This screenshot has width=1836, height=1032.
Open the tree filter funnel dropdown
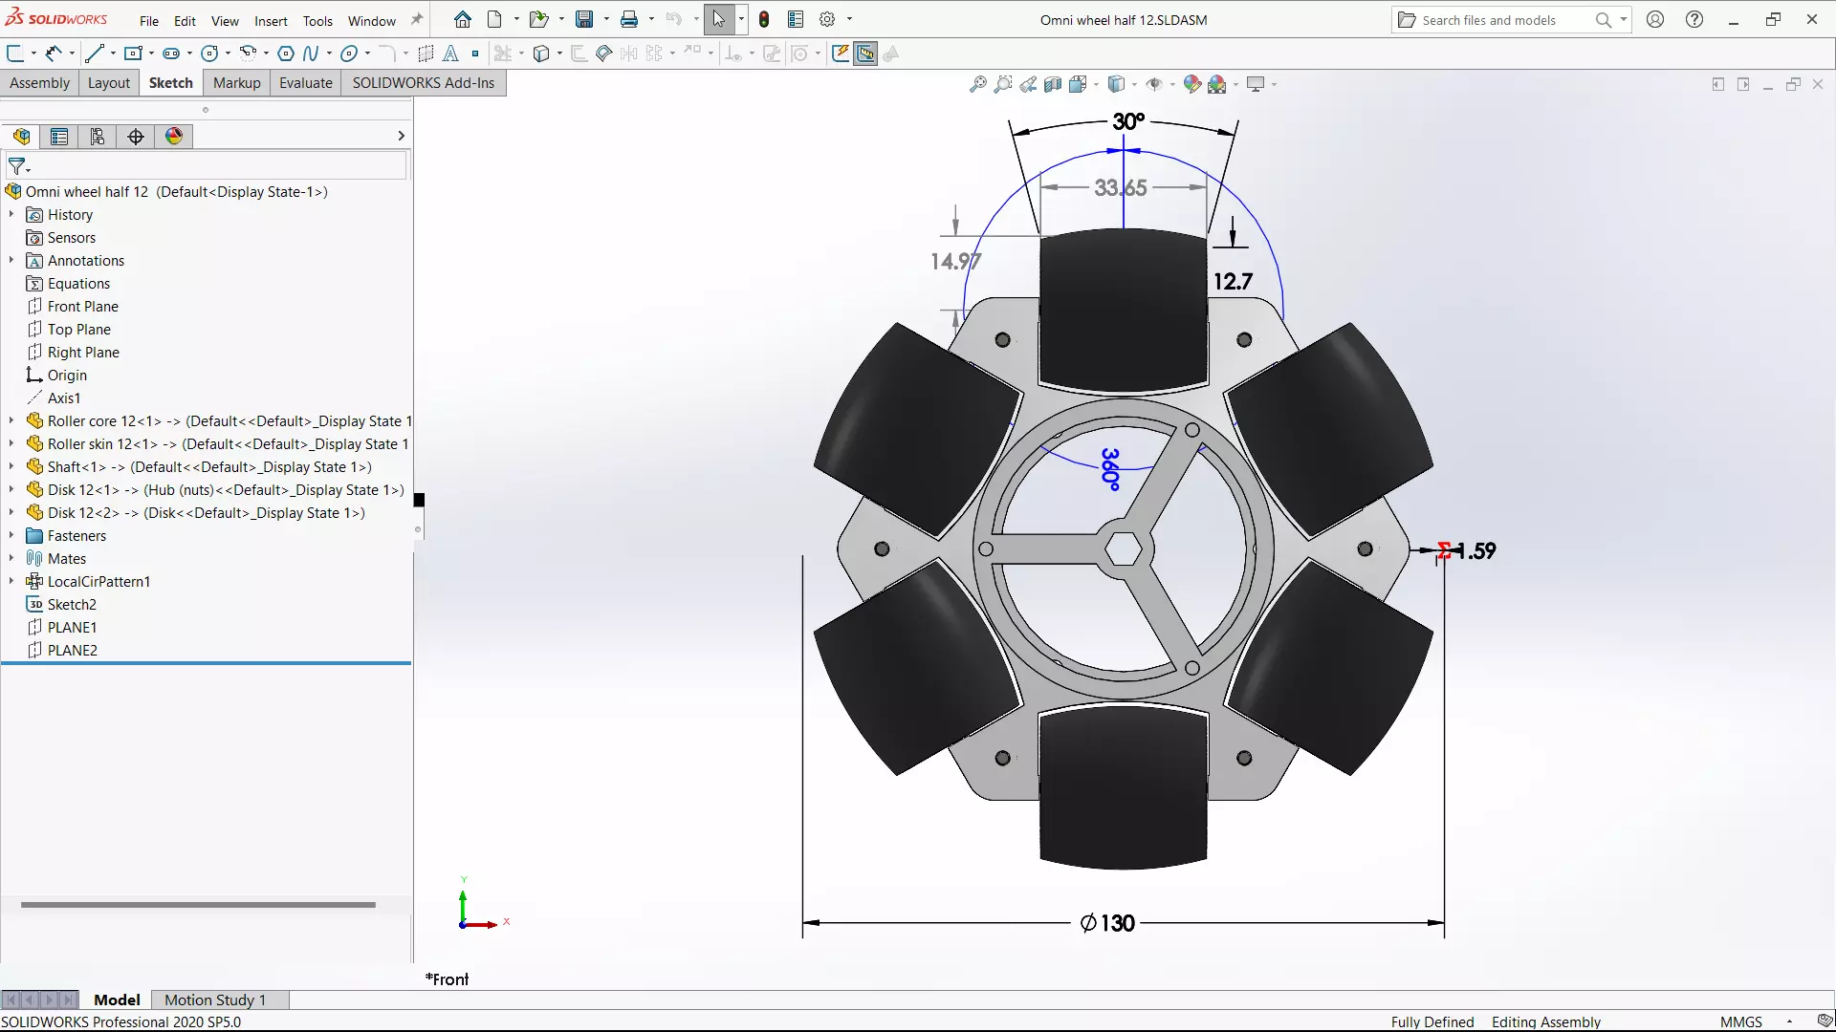pyautogui.click(x=19, y=166)
